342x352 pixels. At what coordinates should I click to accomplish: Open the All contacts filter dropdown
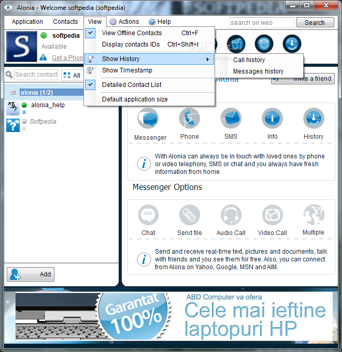[72, 75]
